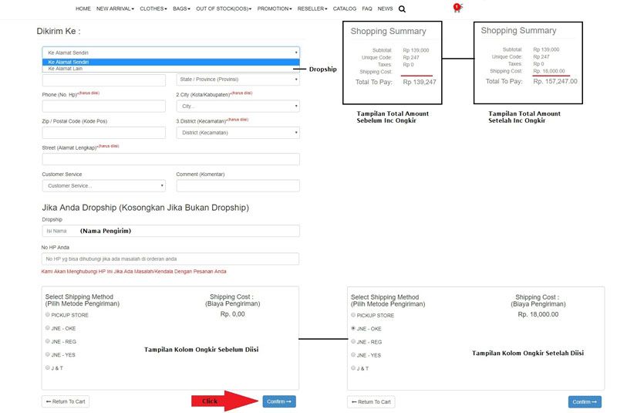
Task: Select the already checked JNE - OKE radio
Action: click(354, 328)
